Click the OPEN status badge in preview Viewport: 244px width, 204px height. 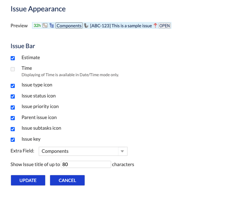click(x=164, y=26)
